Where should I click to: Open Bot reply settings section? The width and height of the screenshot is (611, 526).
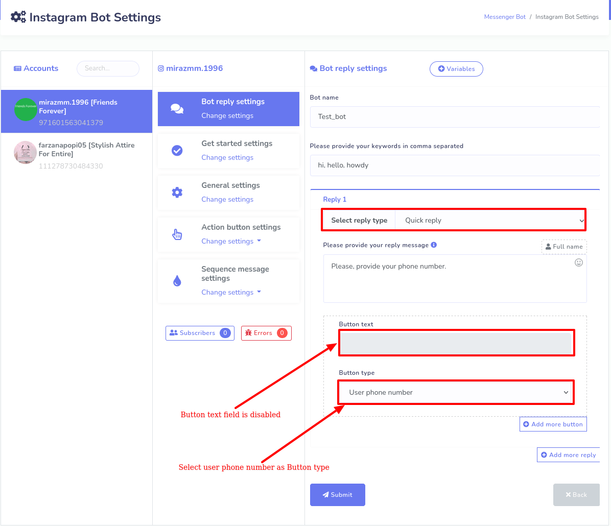click(x=228, y=109)
